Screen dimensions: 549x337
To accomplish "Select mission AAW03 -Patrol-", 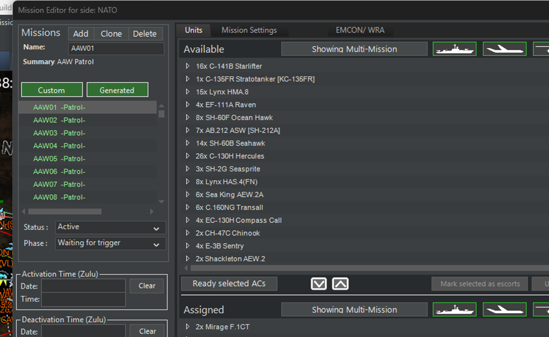I will tap(88, 133).
